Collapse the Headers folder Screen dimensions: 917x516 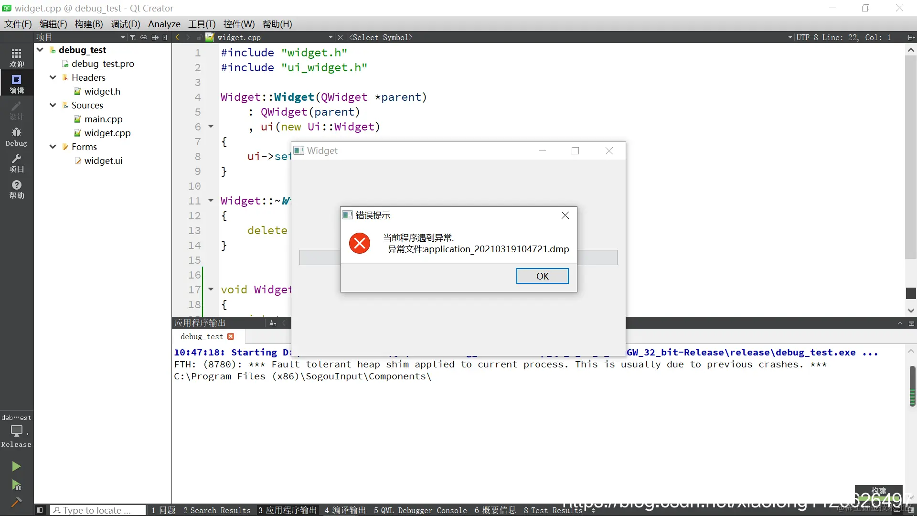point(53,77)
